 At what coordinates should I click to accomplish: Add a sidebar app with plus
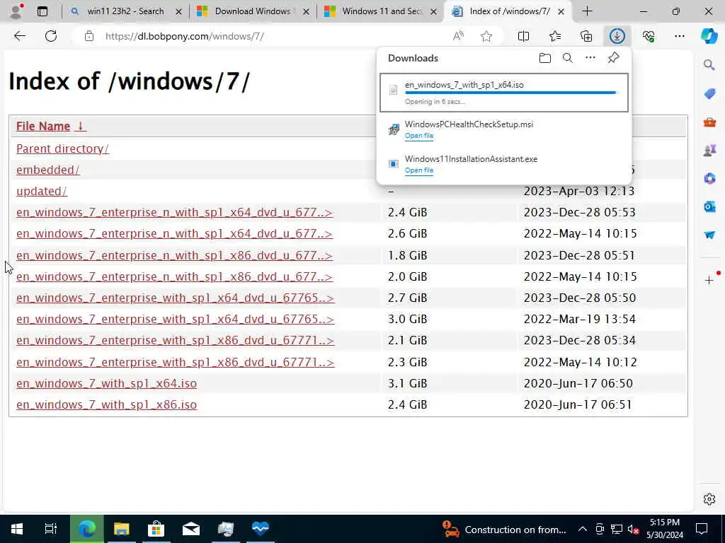coord(709,280)
